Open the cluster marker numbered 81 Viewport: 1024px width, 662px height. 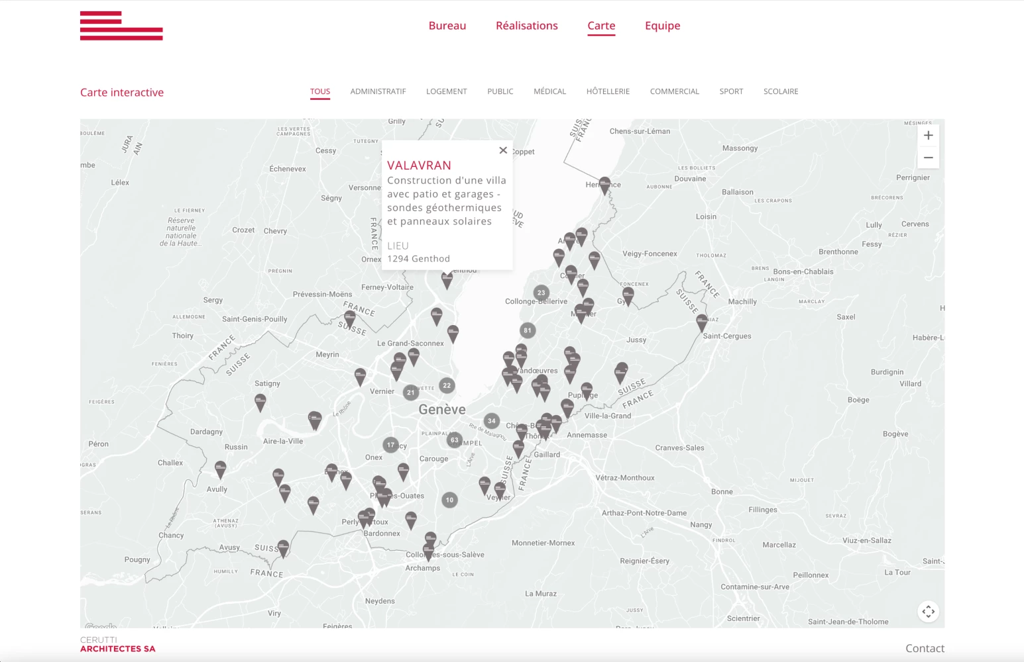(527, 330)
